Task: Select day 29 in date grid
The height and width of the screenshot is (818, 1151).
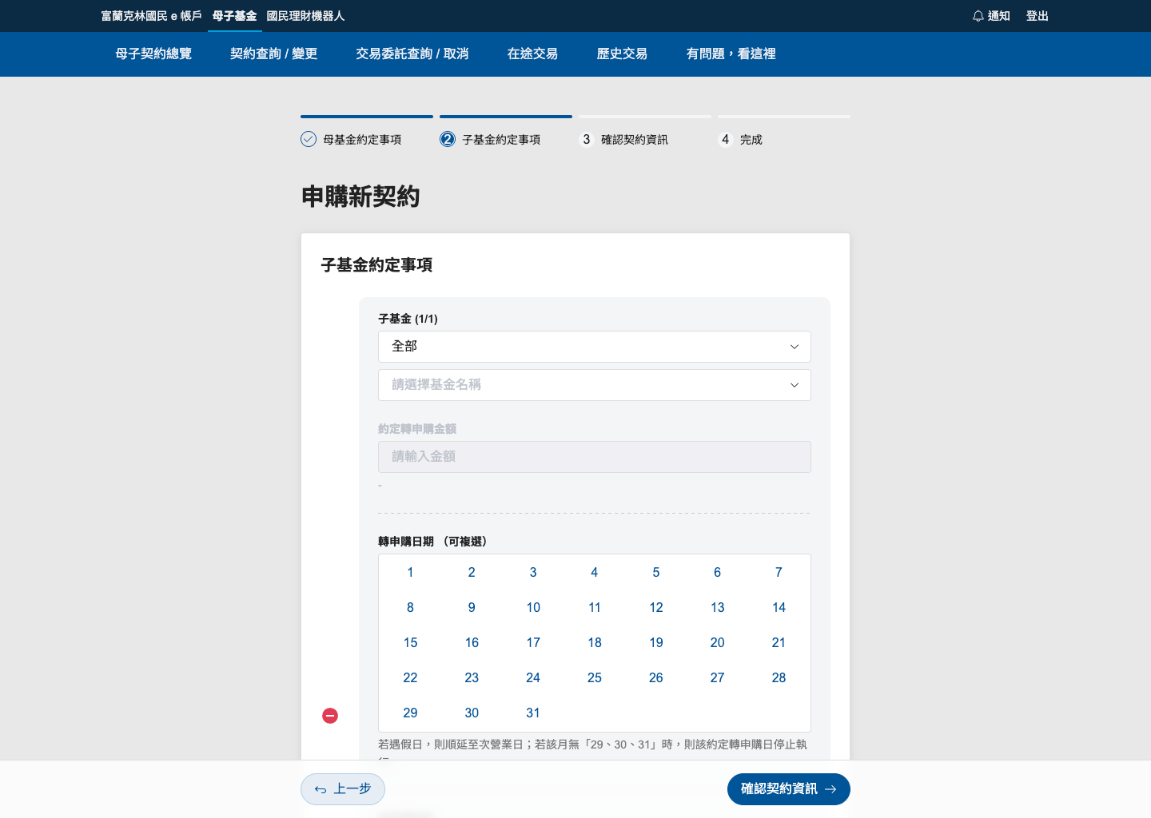Action: [x=410, y=713]
